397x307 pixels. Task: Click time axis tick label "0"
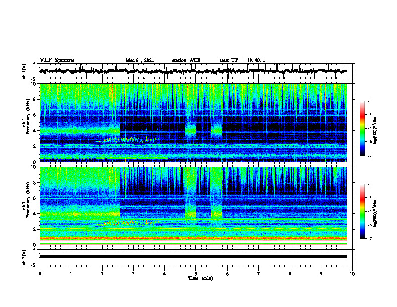40,274
